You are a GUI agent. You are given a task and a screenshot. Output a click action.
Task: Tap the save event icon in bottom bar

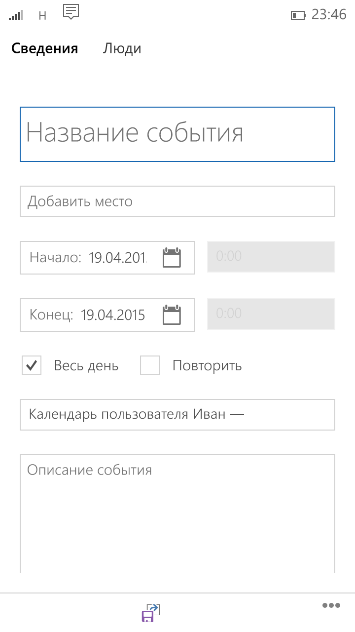click(x=151, y=613)
